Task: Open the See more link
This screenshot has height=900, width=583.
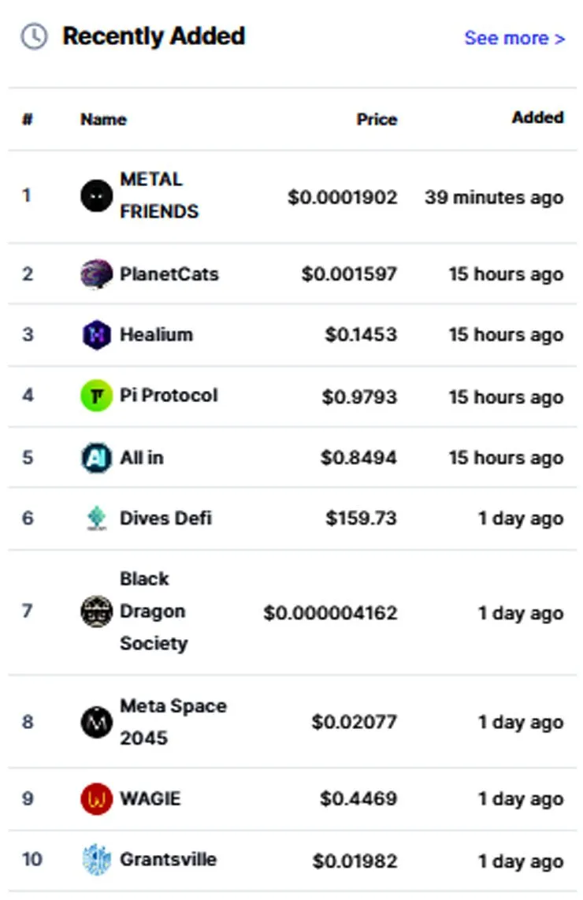Action: 514,38
